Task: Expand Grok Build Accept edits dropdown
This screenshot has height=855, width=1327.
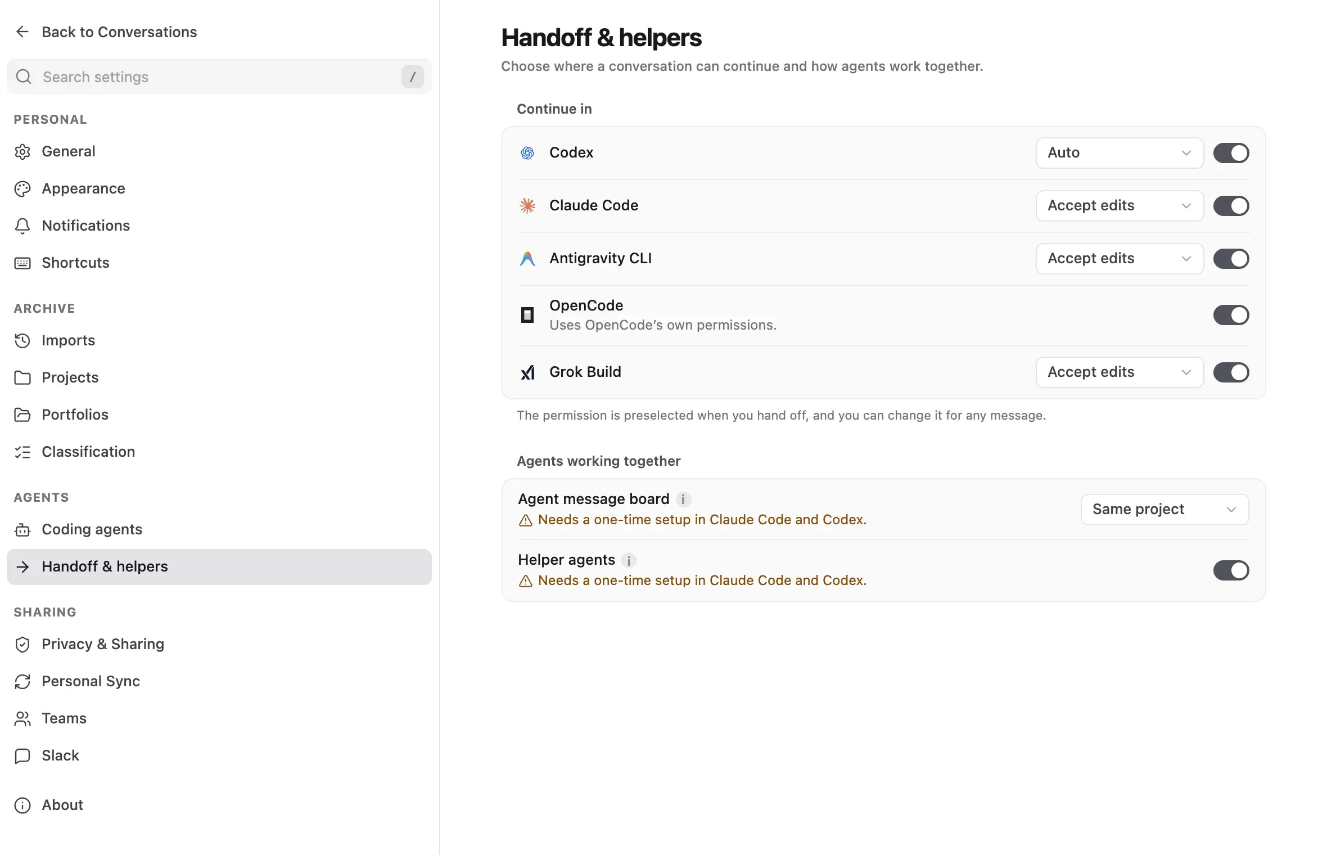Action: point(1120,372)
